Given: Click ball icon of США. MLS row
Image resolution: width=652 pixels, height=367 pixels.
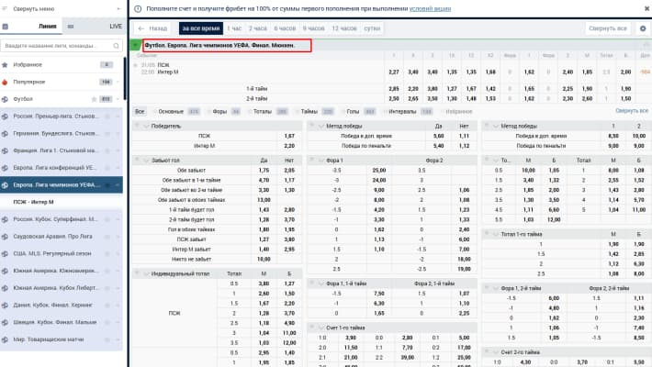Looking at the screenshot, I should pos(5,253).
